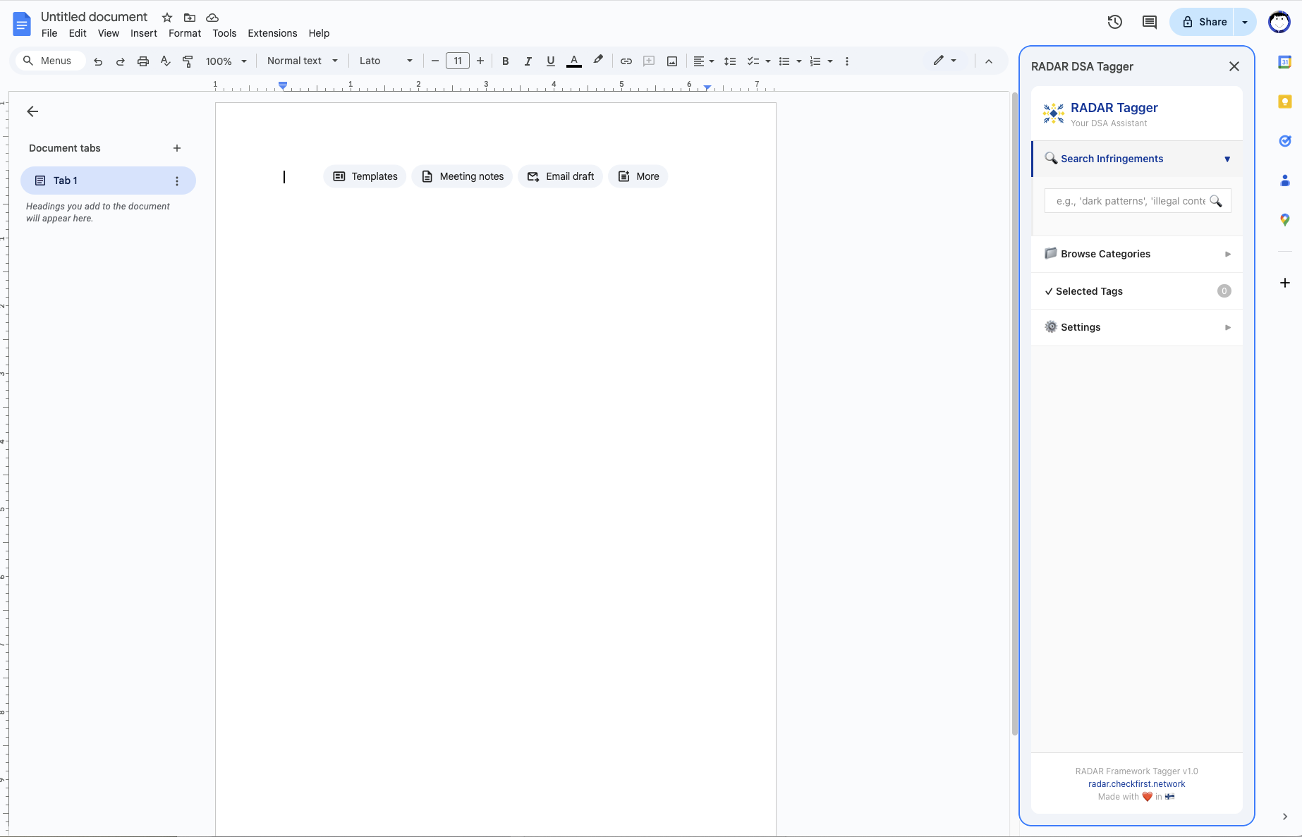This screenshot has height=837, width=1302.
Task: Click the Move to folder icon
Action: pos(190,18)
